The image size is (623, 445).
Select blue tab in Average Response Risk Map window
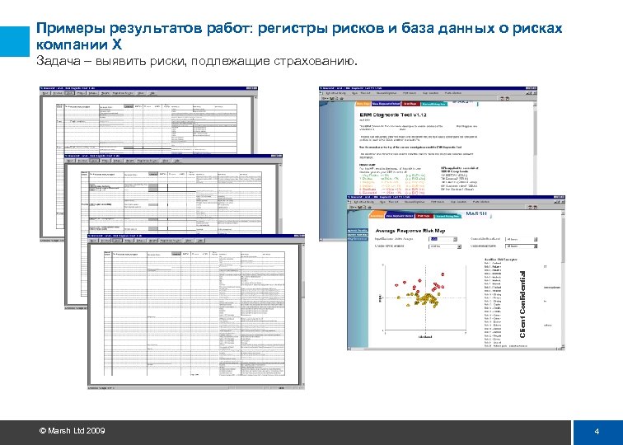(400, 216)
